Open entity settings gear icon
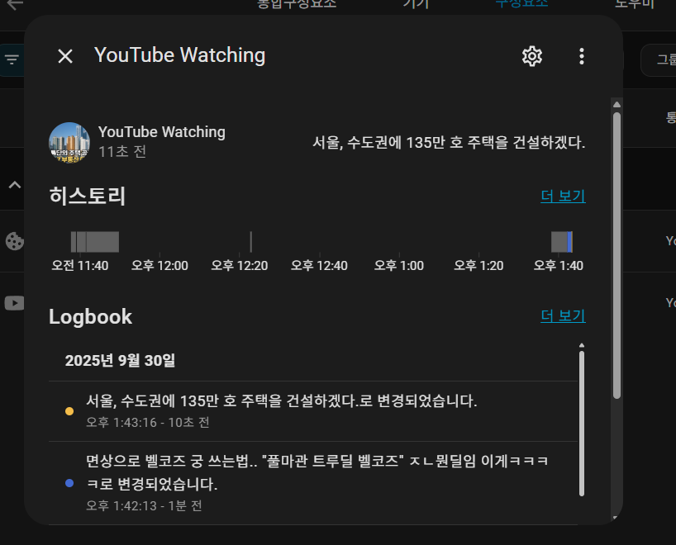 pyautogui.click(x=532, y=56)
